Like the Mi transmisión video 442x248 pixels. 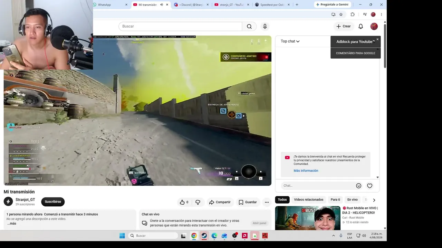point(184,202)
